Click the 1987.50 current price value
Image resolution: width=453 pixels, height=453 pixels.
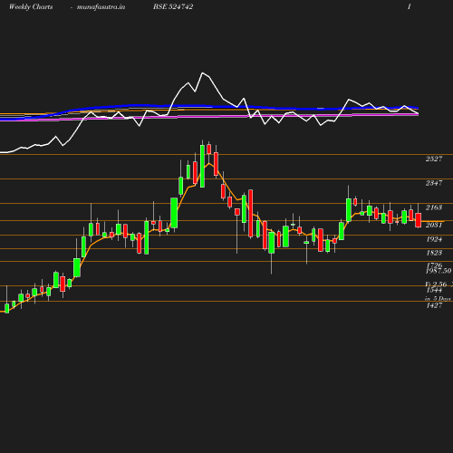click(439, 271)
